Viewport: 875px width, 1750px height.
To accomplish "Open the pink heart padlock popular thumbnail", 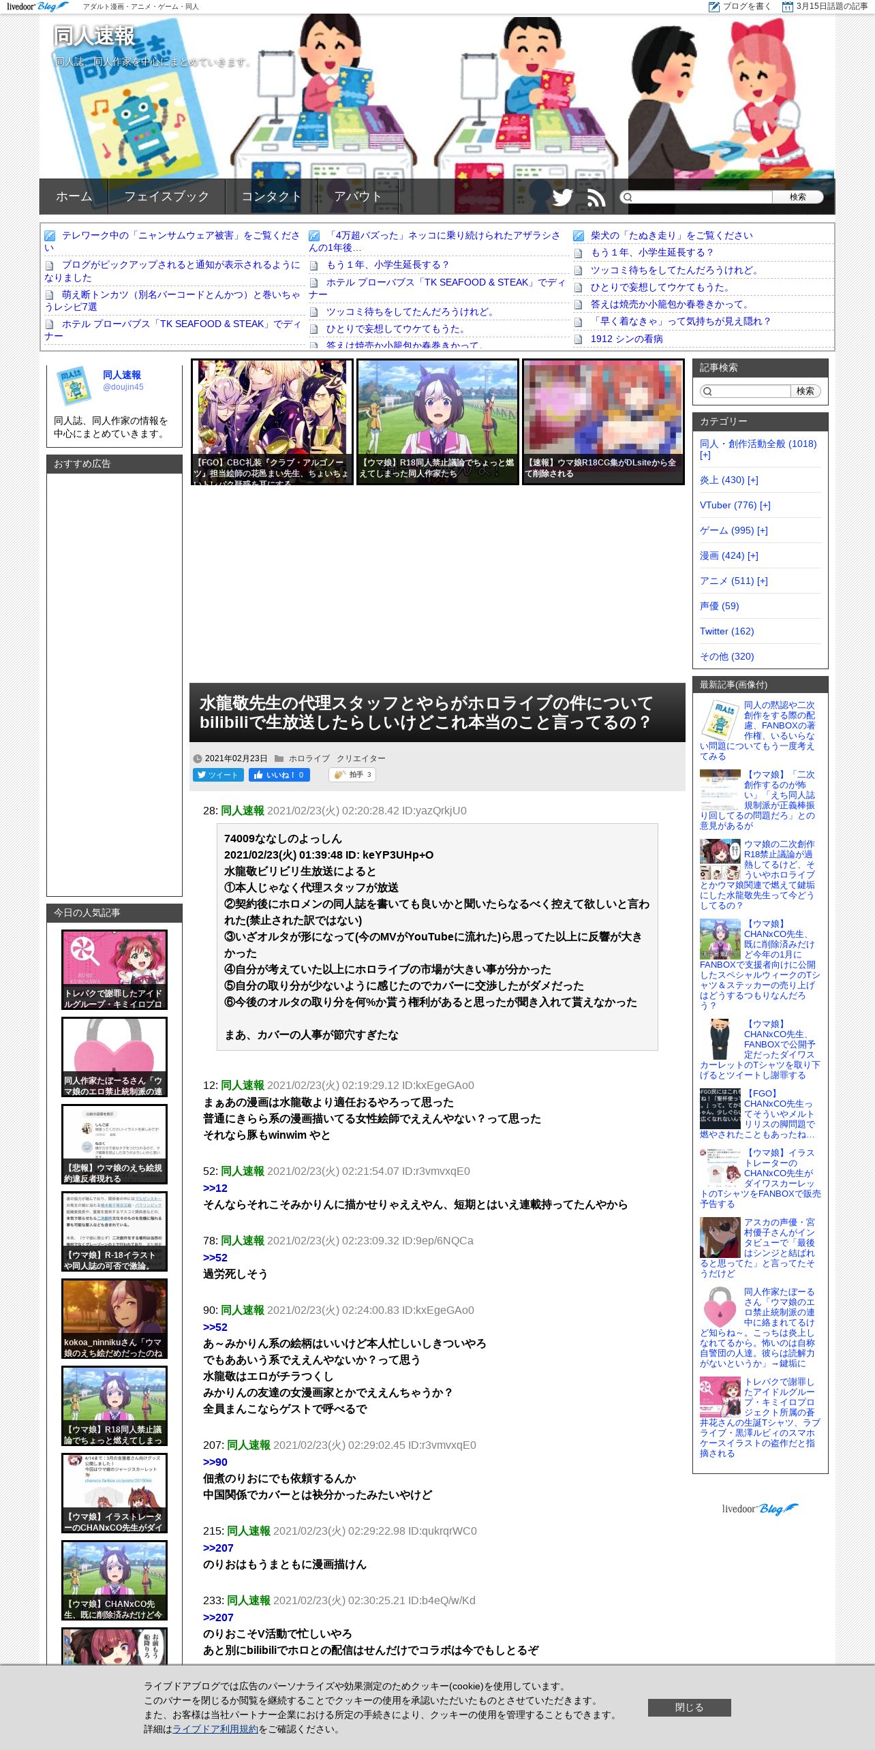I will pos(114,1057).
